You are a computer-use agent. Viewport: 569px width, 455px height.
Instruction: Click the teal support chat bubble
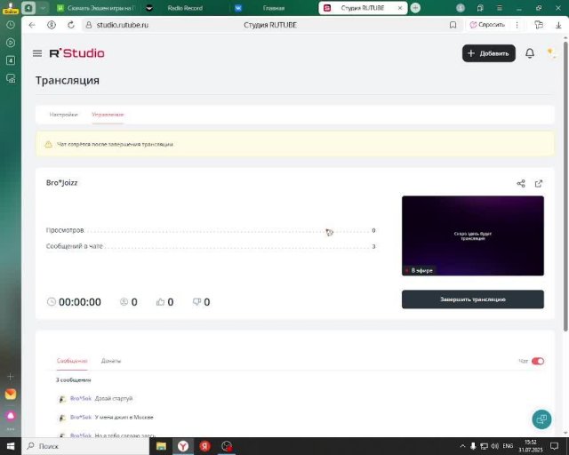point(541,419)
